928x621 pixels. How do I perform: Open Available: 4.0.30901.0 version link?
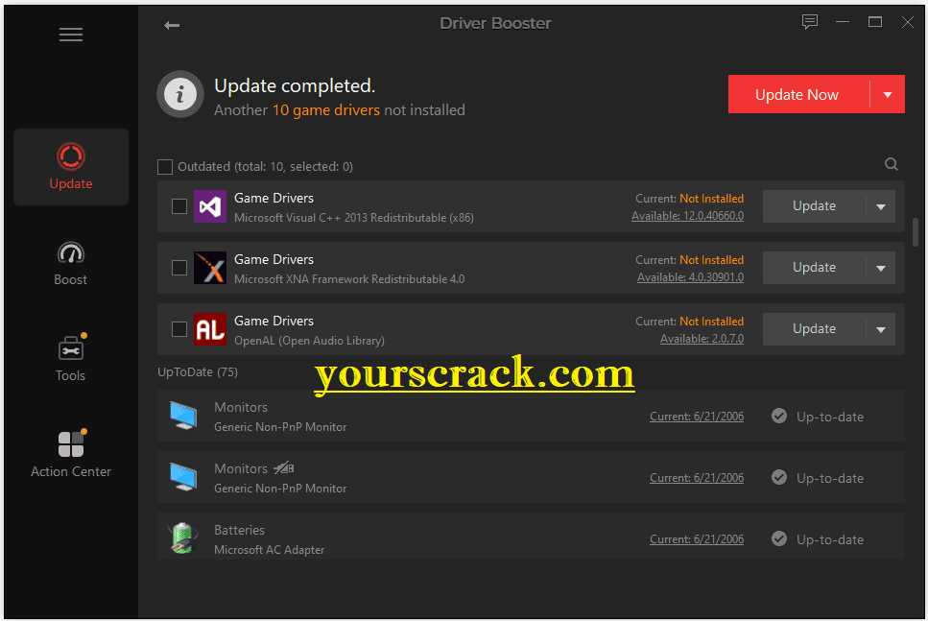pos(691,277)
